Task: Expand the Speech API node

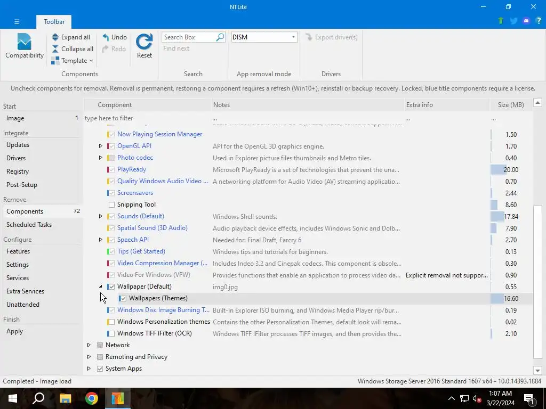Action: (101, 240)
